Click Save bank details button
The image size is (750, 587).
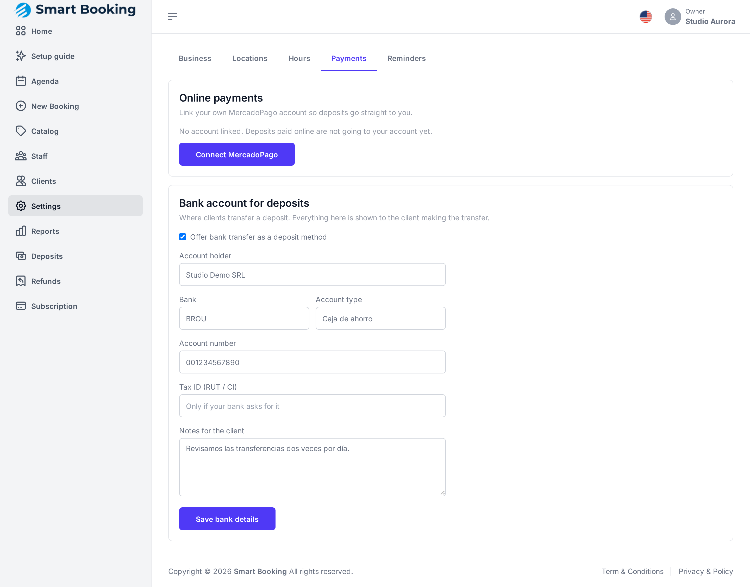tap(227, 519)
